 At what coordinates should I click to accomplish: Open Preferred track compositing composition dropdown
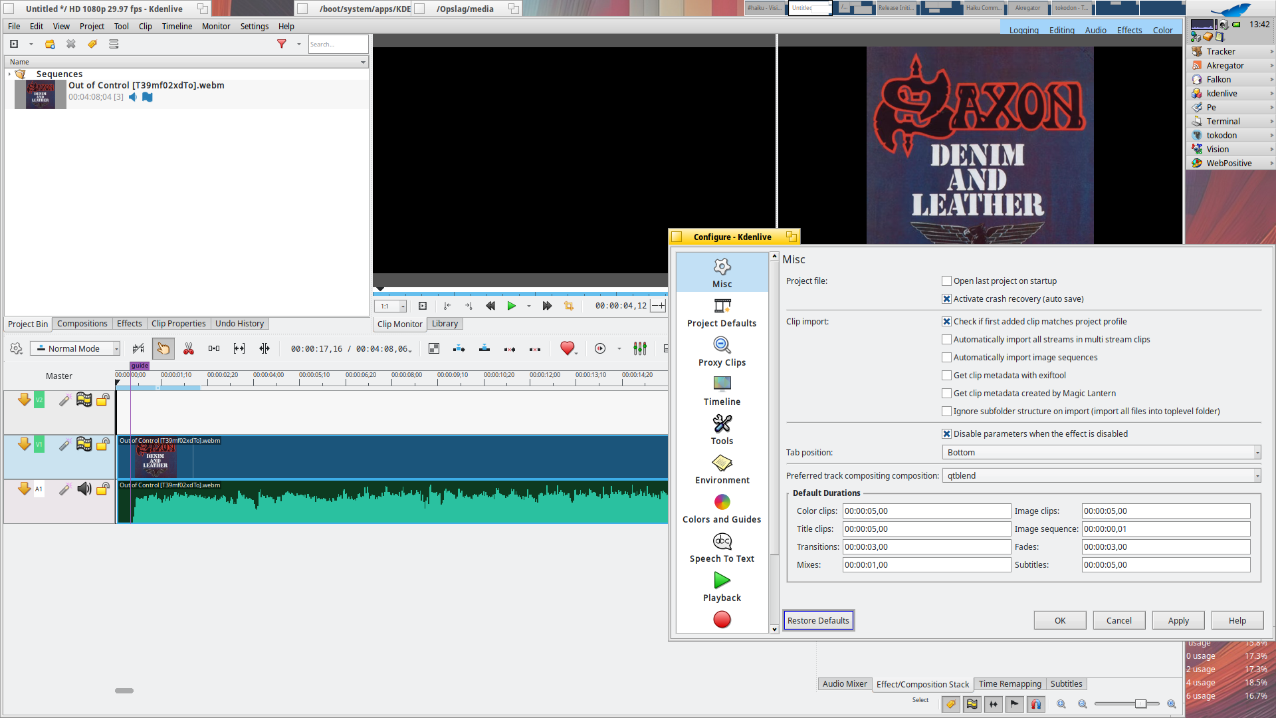tap(1101, 476)
